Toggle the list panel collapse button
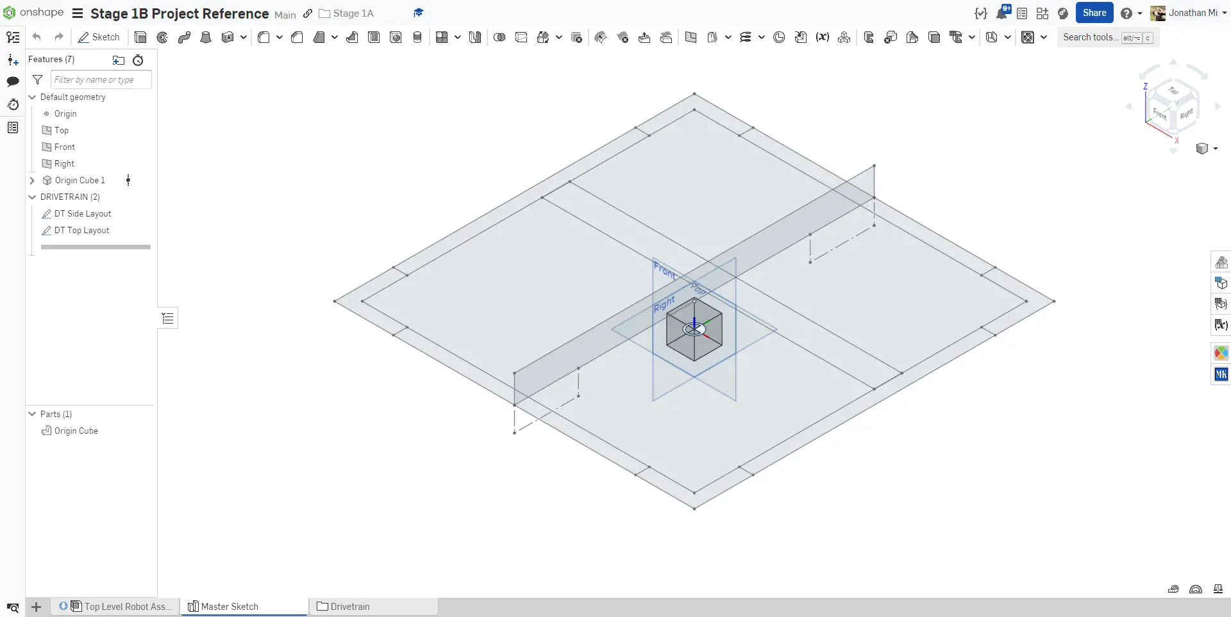The height and width of the screenshot is (617, 1231). tap(168, 318)
